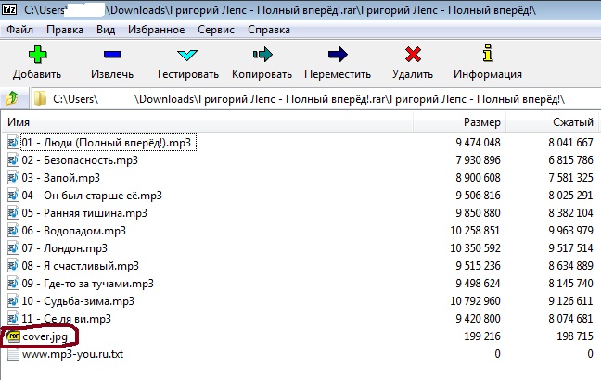Open the Избранное menu

coord(156,29)
